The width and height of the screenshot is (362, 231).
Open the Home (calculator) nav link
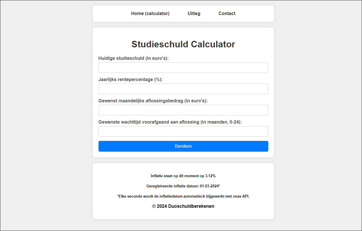pos(150,14)
